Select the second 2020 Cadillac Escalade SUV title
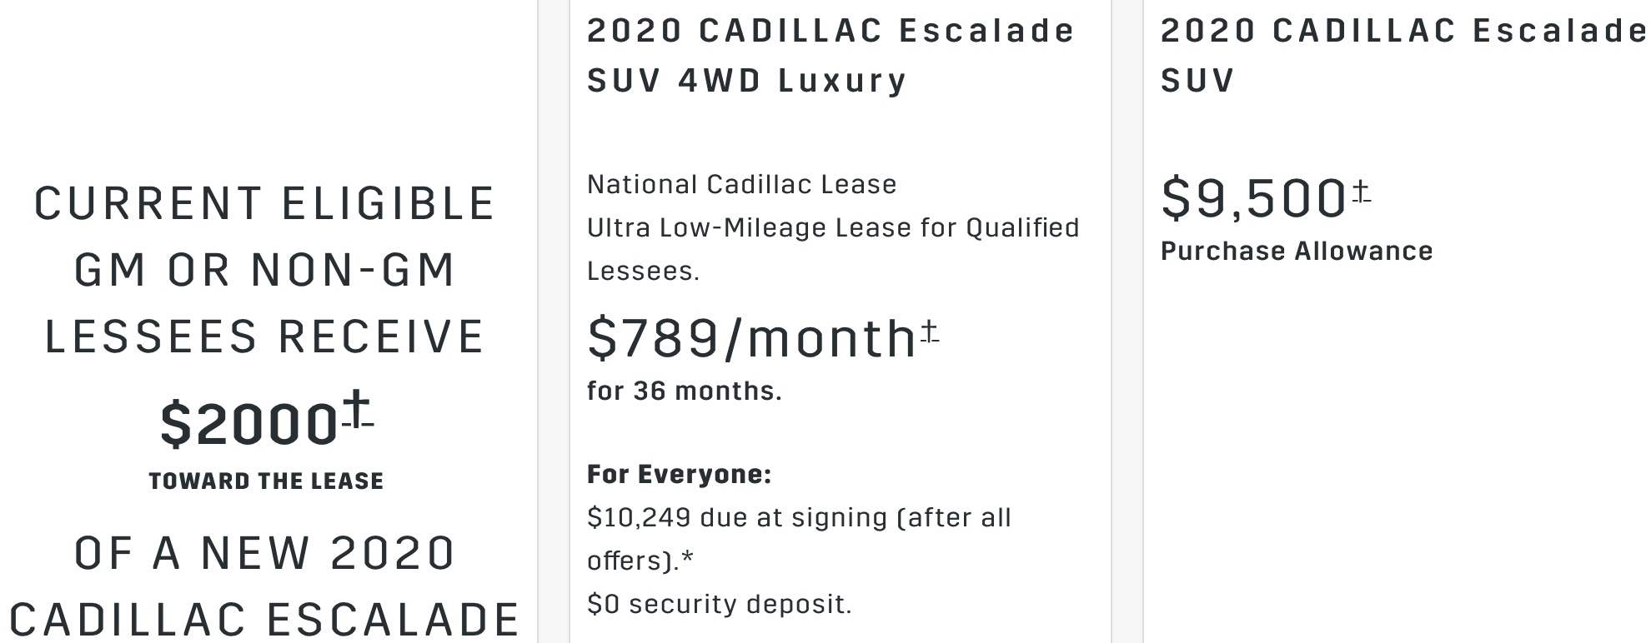Image resolution: width=1651 pixels, height=643 pixels. click(1405, 55)
